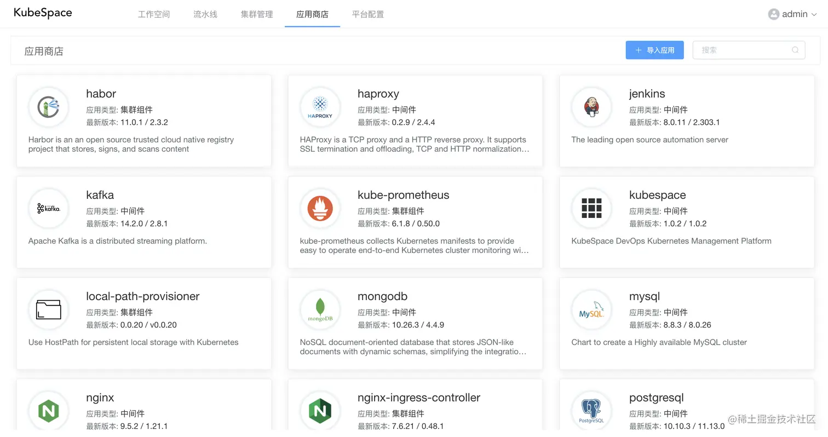Select the kubespace grid icon
Viewport: 828px width, 437px height.
pos(591,208)
